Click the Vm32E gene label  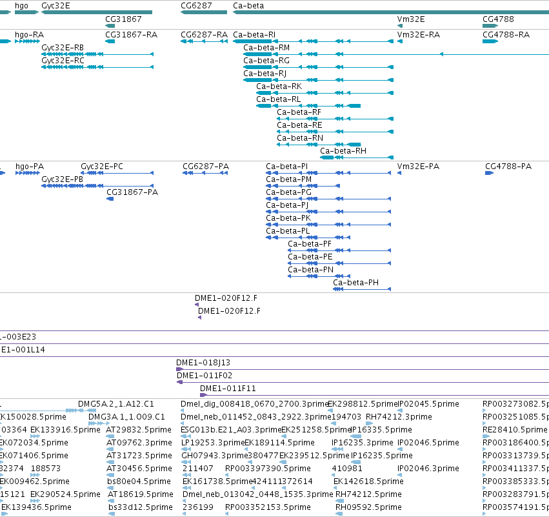pyautogui.click(x=411, y=19)
